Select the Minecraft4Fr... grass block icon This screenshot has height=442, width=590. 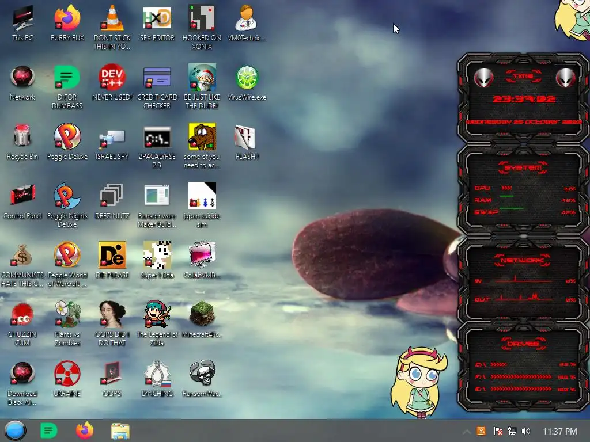[202, 319]
